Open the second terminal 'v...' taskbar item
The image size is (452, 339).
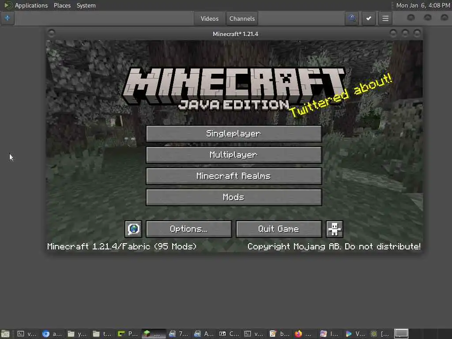point(254,334)
